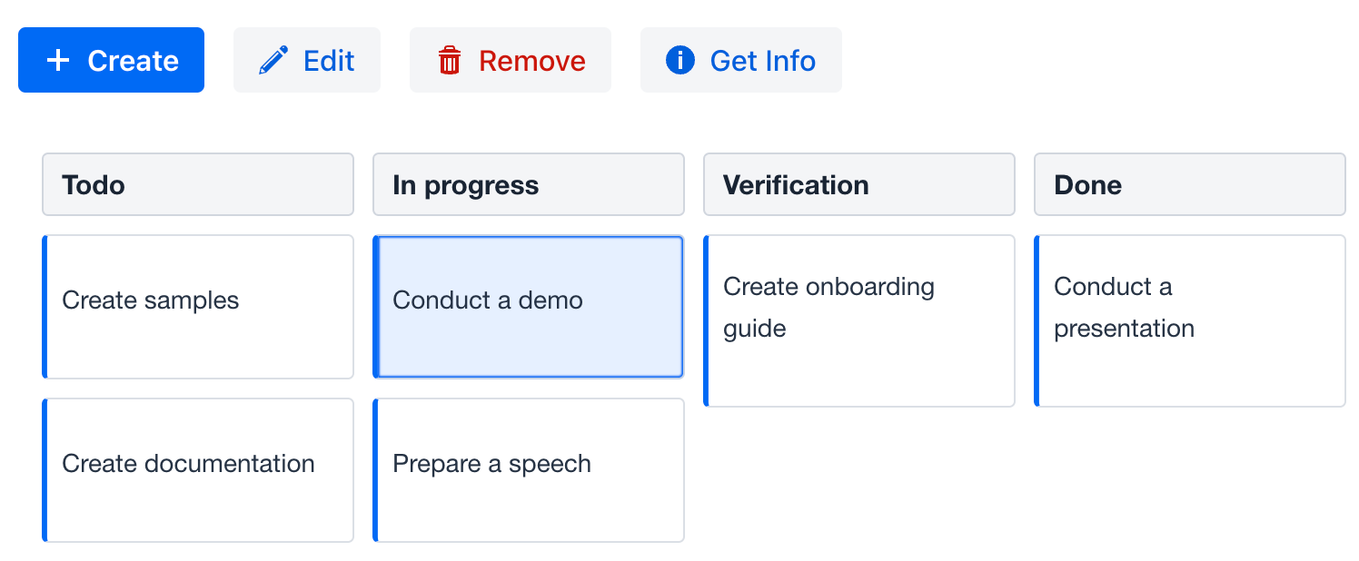
Task: Click the plus icon on the Create button
Action: (58, 60)
